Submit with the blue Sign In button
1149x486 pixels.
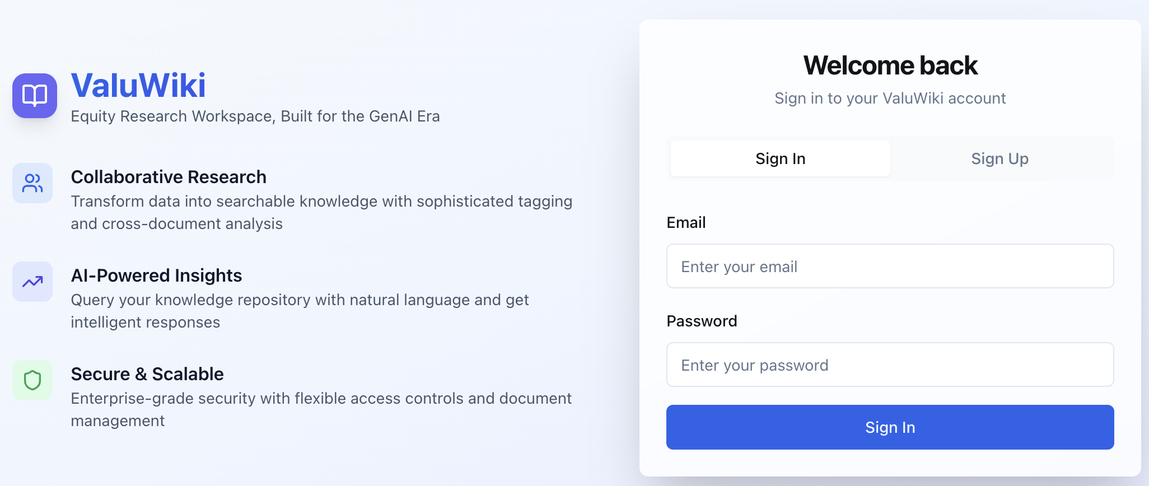(x=890, y=427)
